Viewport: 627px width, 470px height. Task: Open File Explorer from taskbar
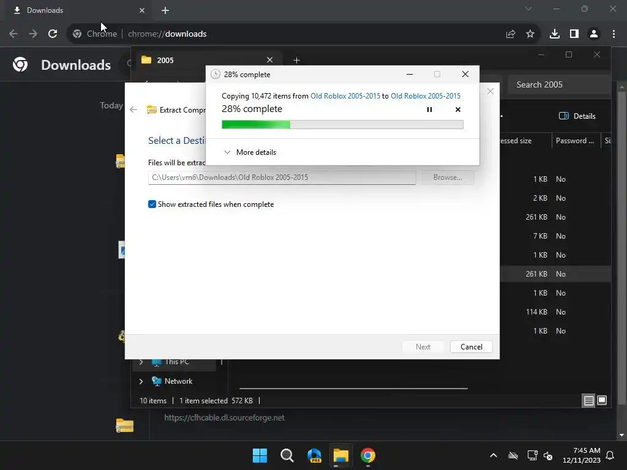[340, 455]
